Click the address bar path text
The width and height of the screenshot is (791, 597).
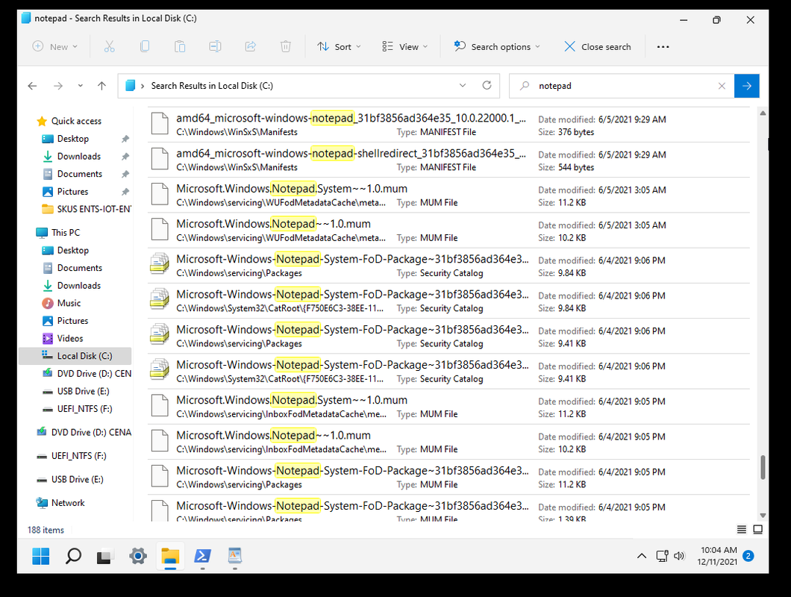(x=212, y=86)
